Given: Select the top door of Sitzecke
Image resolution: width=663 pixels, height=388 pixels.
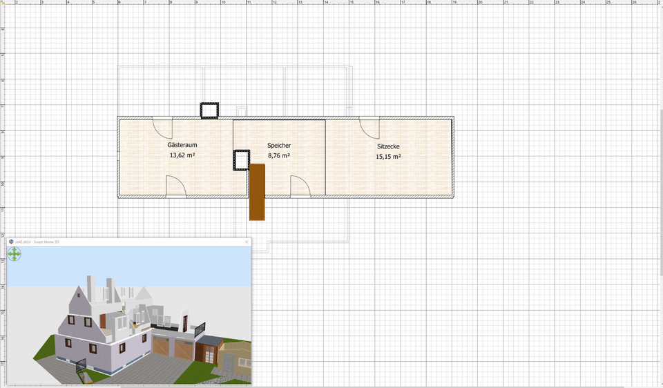Looking at the screenshot, I should click(x=369, y=128).
